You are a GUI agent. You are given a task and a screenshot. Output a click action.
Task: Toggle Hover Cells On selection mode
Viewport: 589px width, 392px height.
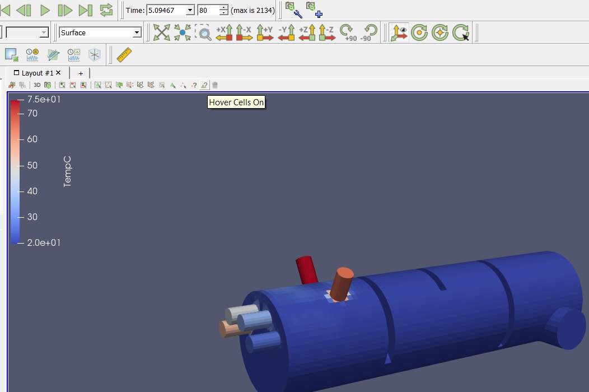tap(204, 85)
